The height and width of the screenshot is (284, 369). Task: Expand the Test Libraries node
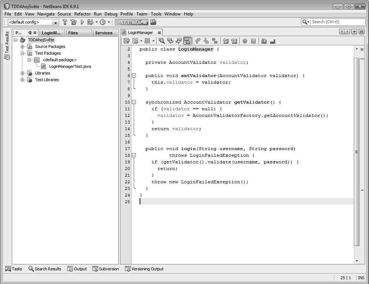[x=23, y=80]
